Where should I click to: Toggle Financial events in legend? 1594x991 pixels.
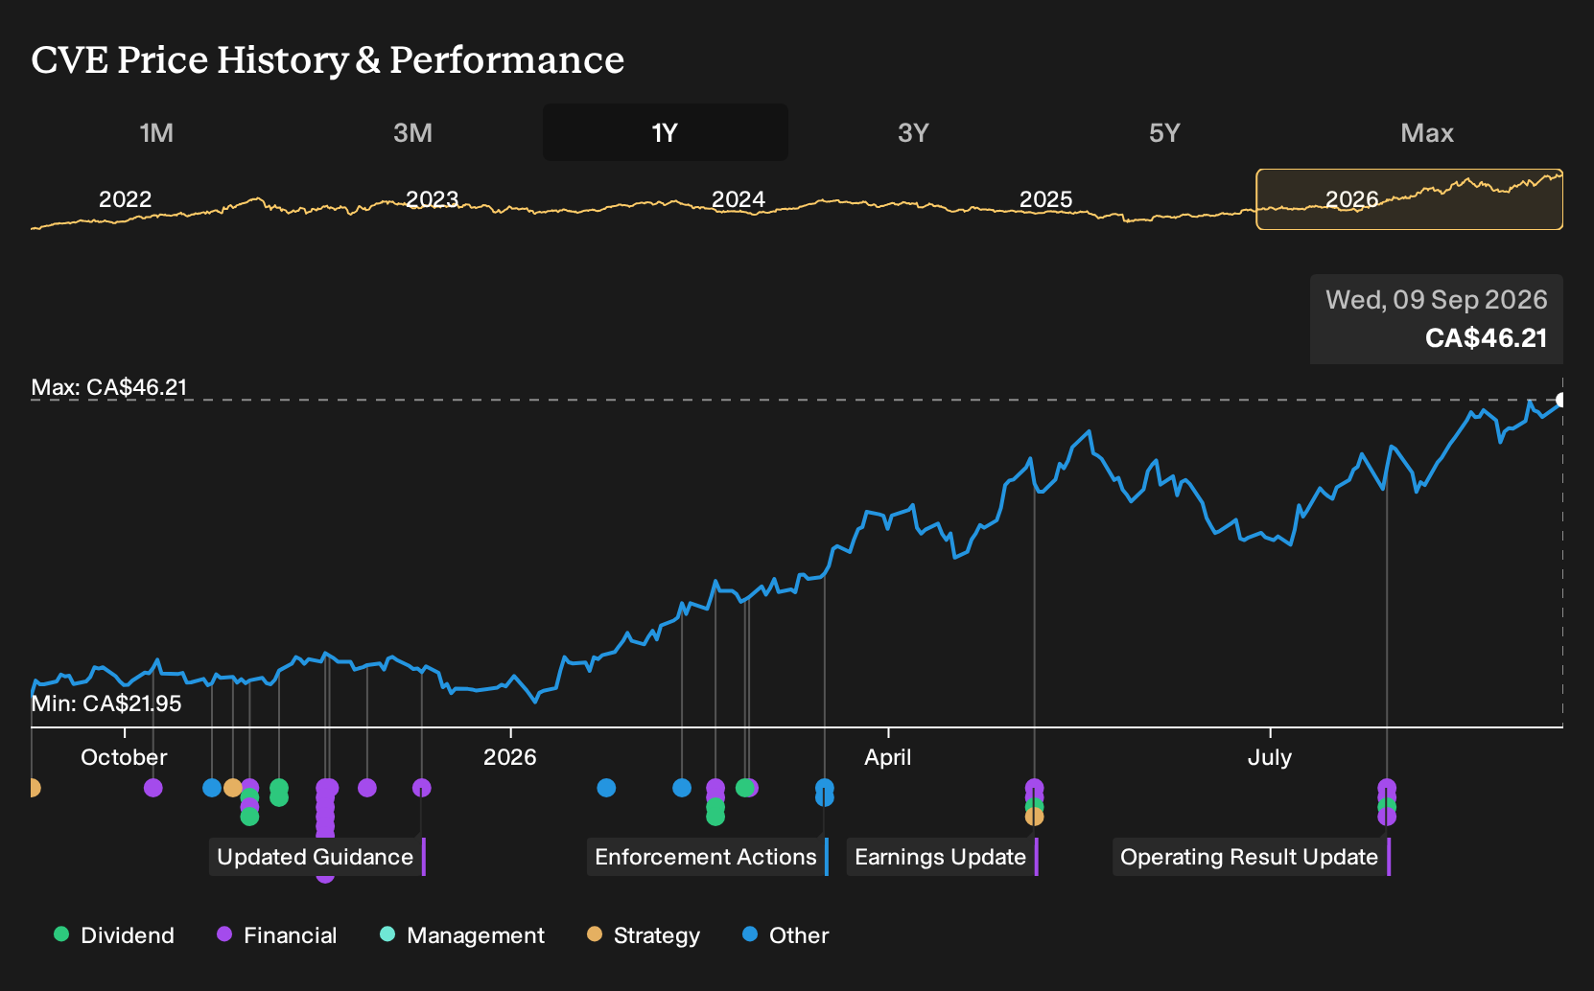(277, 935)
